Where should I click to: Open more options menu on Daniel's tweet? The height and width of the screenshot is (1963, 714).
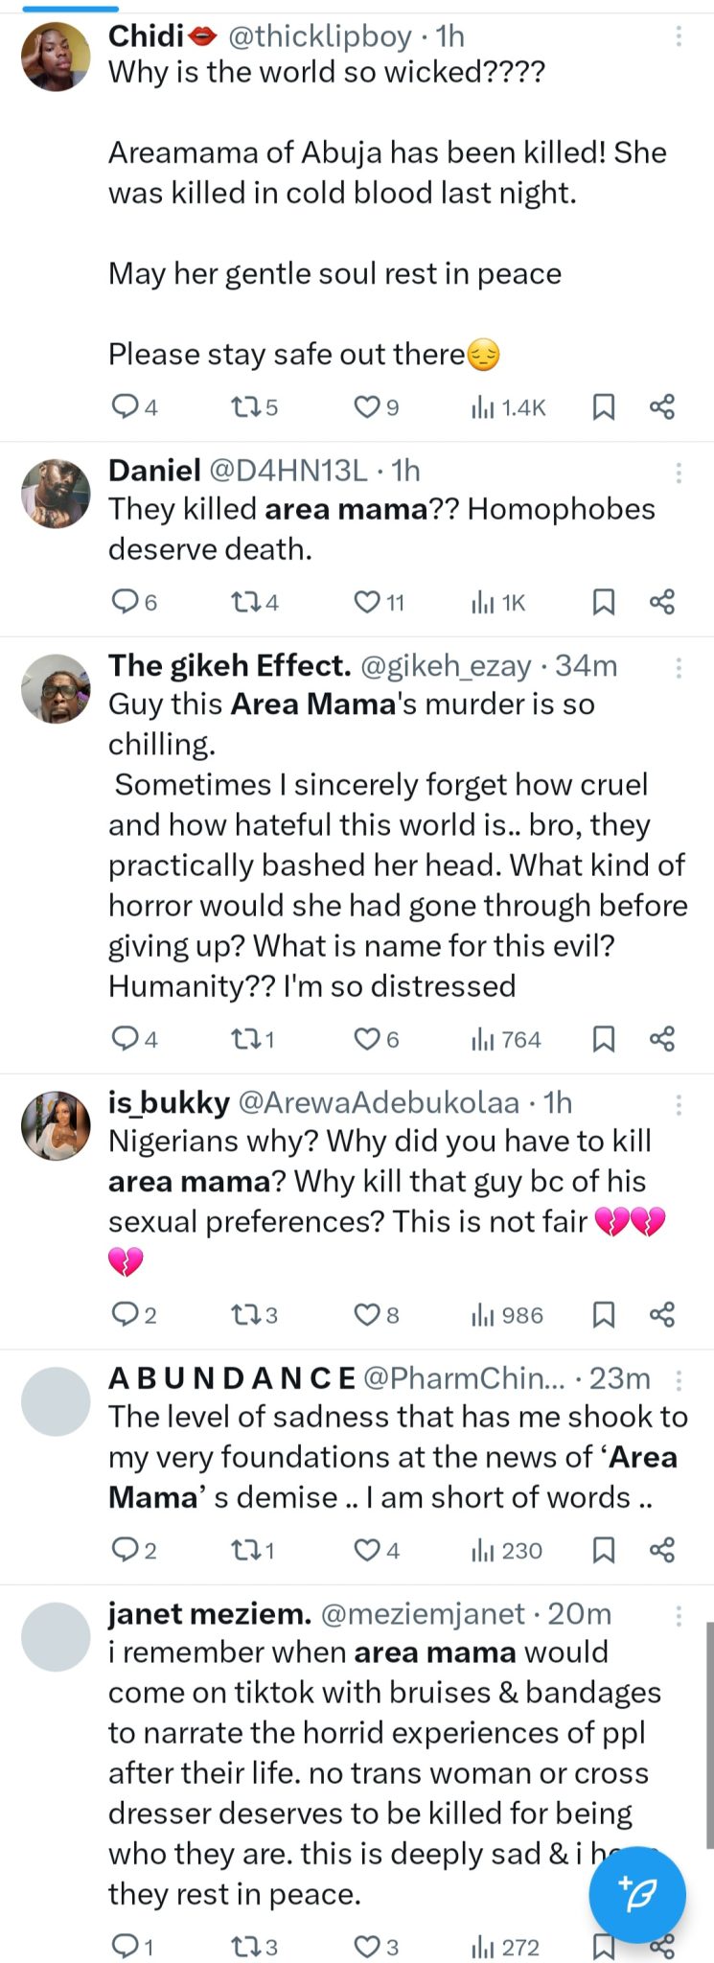point(679,472)
